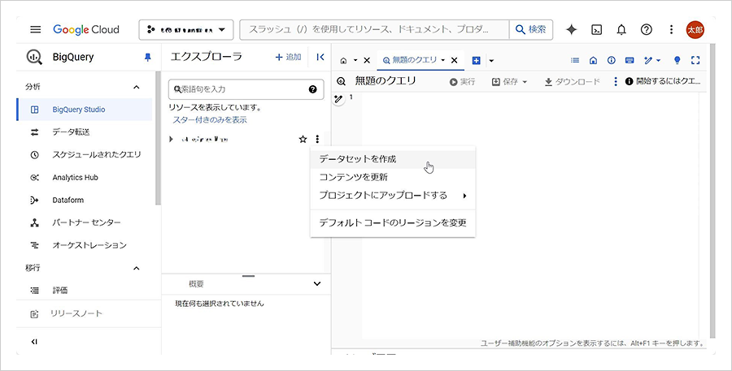
Task: Click the drag handle above 概要 panel
Action: (249, 276)
